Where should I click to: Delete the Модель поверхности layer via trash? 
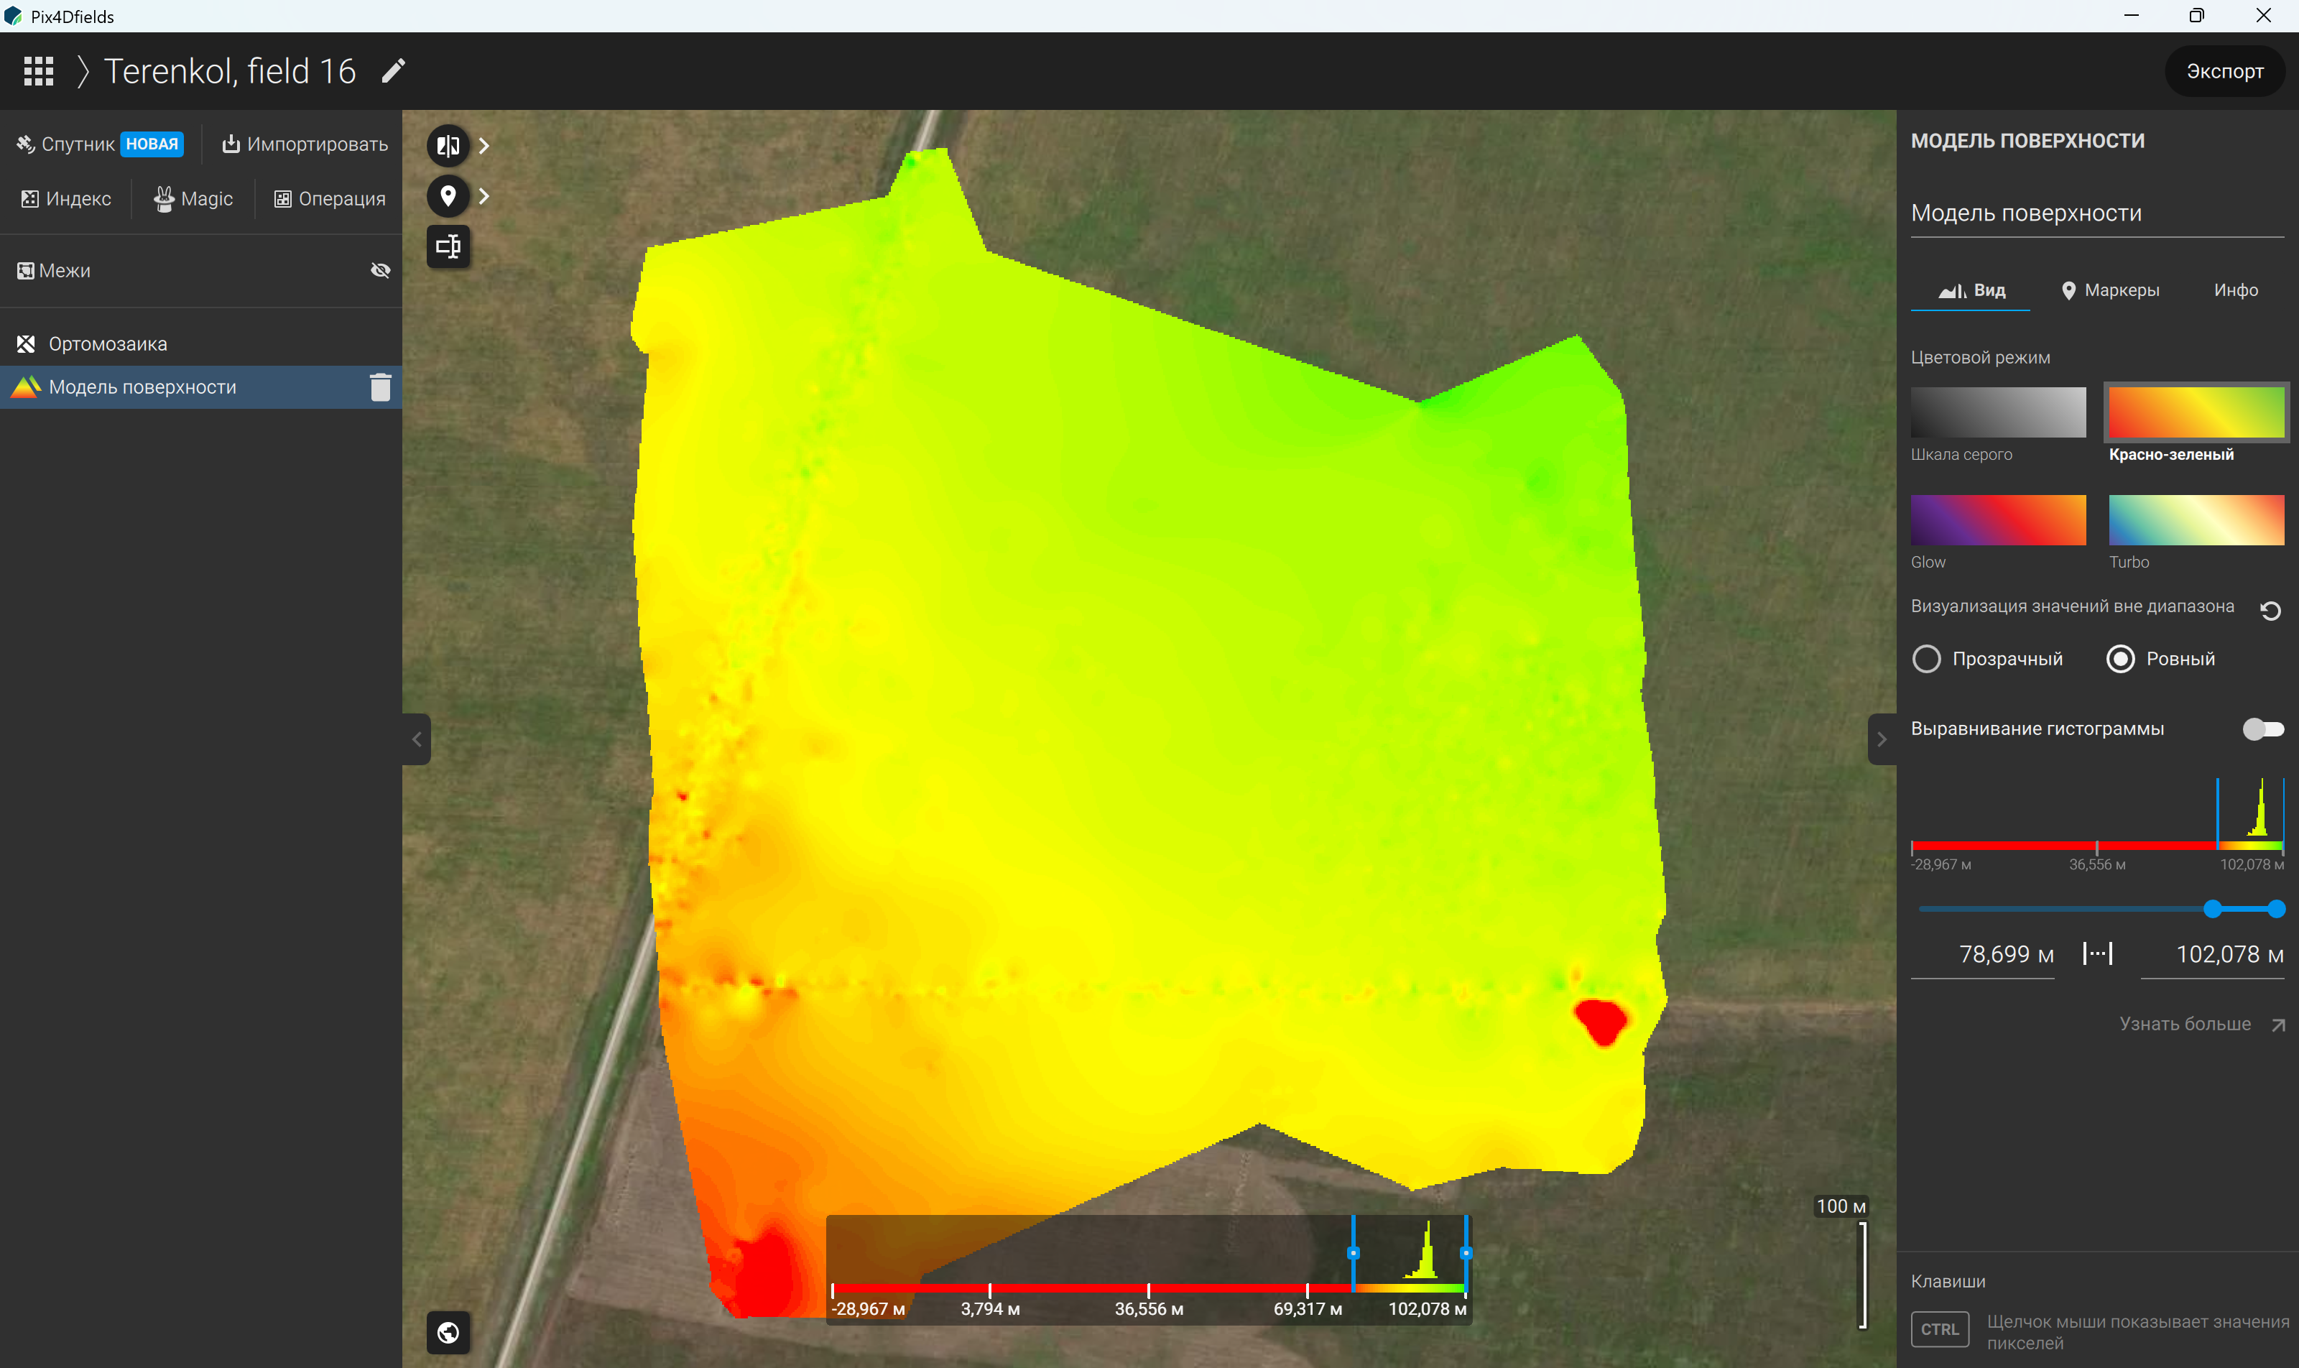381,387
